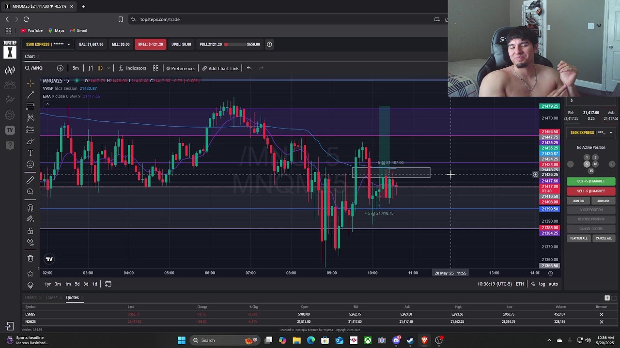Open the settings gear in left sidebar
This screenshot has height=348, width=620.
[10, 116]
